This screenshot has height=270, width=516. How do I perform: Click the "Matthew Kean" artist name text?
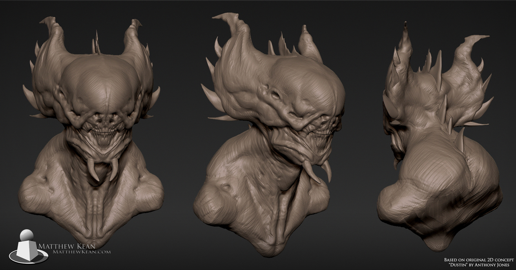66,246
